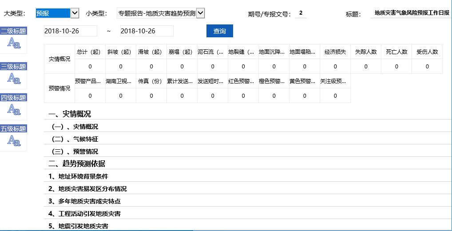Click 4、工程活动引发地质灾害 item

84,214
